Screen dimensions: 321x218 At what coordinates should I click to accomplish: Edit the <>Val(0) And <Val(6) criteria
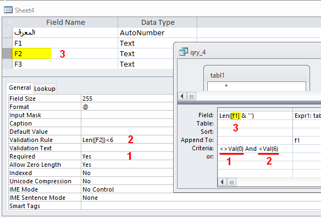pos(255,149)
